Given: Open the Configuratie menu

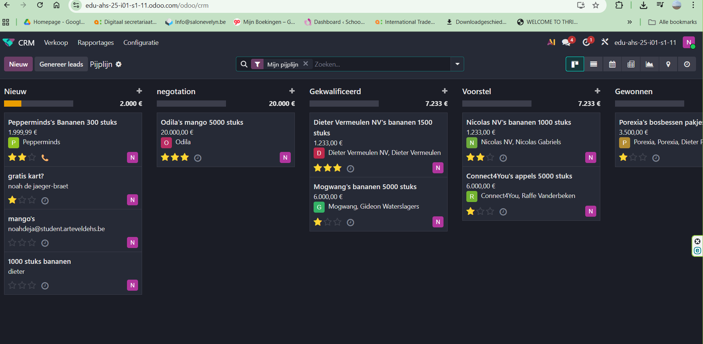Looking at the screenshot, I should pyautogui.click(x=141, y=43).
